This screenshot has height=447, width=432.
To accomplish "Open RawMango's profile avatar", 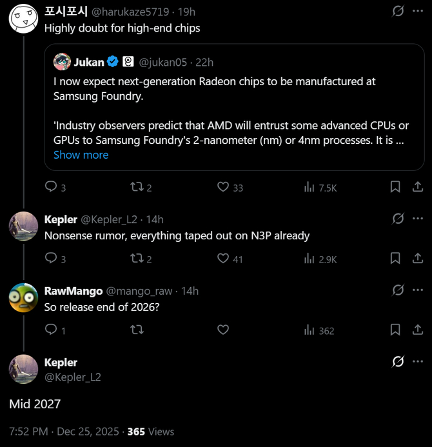I will (23, 297).
